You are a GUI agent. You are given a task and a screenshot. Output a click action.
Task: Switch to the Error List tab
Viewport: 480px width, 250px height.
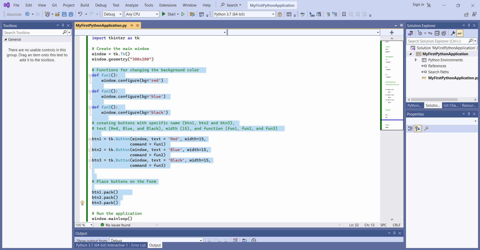coord(138,245)
